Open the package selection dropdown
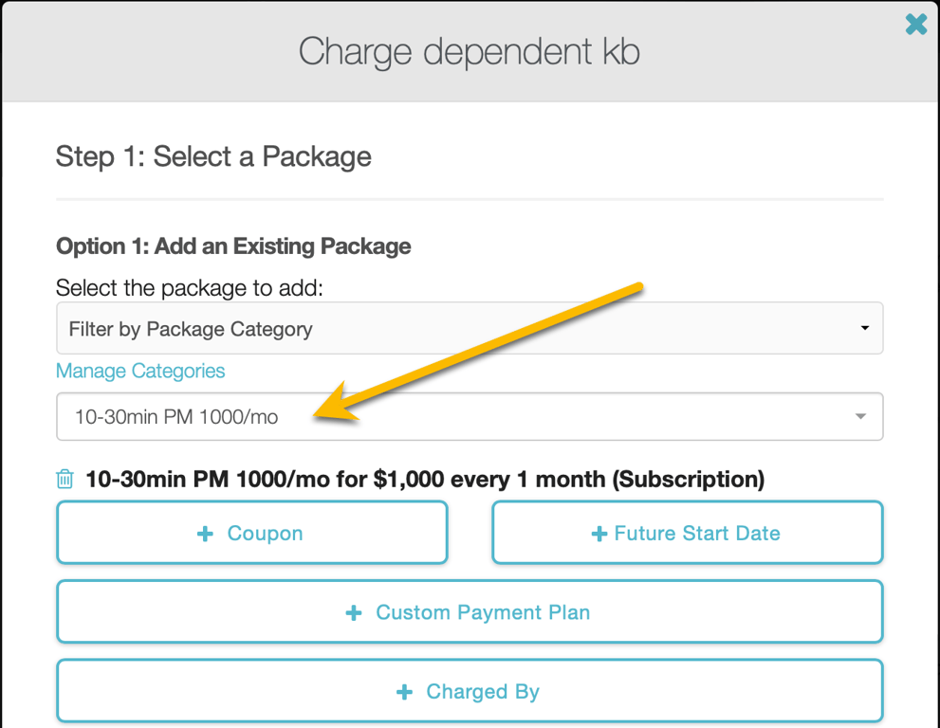 [x=470, y=416]
